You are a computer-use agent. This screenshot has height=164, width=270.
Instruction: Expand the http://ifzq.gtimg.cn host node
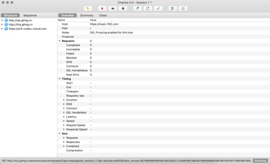pyautogui.click(x=2, y=24)
